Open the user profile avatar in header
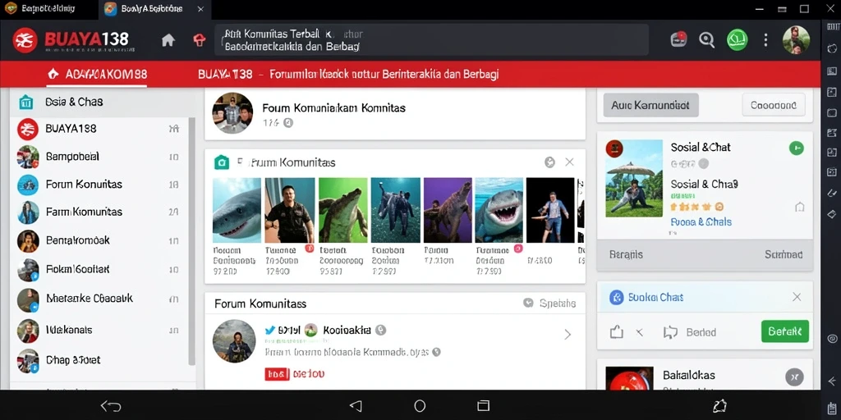Viewport: 841px width, 420px height. coord(796,39)
